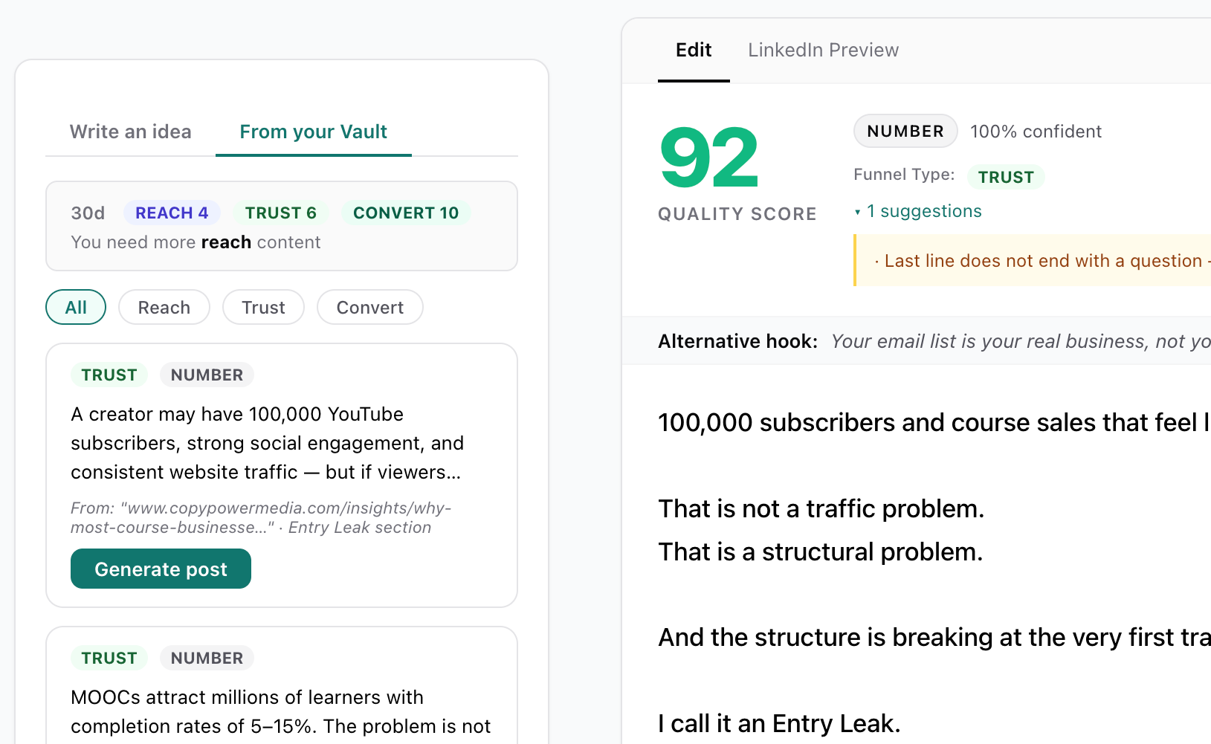This screenshot has width=1211, height=744.
Task: Click the TRUST 6 stat badge
Action: (281, 213)
